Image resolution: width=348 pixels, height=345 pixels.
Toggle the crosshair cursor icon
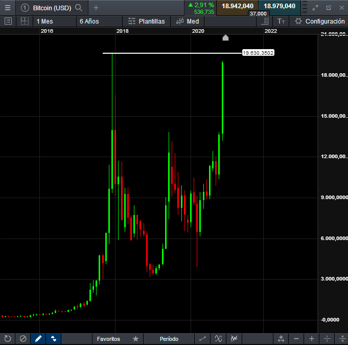327,339
